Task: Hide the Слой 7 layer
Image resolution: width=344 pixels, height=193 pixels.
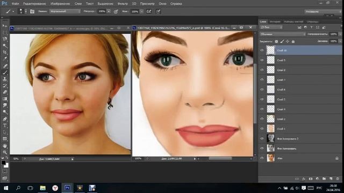Action: pos(262,80)
